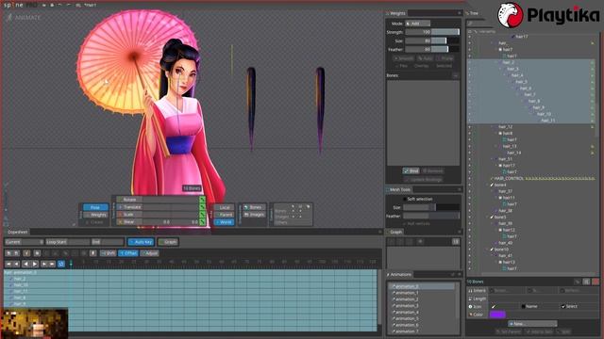
Task: Open Graph from dopesheet toolbar
Action: tap(168, 242)
